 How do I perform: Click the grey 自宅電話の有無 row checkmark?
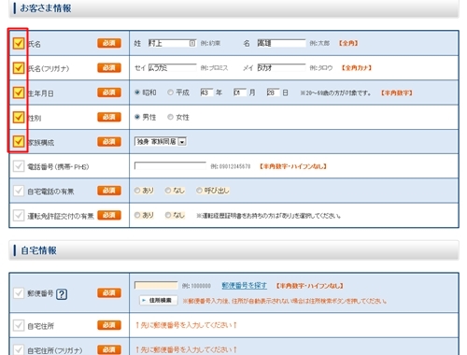tap(19, 191)
